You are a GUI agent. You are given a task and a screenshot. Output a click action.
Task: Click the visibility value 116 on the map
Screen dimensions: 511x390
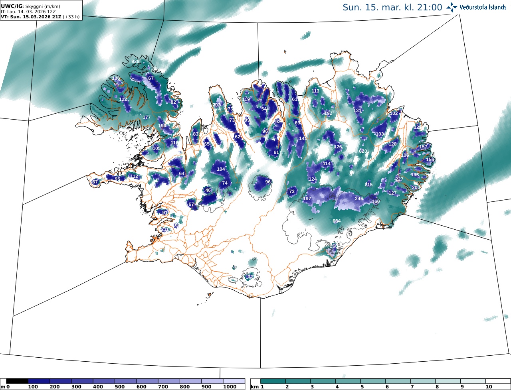(174, 143)
